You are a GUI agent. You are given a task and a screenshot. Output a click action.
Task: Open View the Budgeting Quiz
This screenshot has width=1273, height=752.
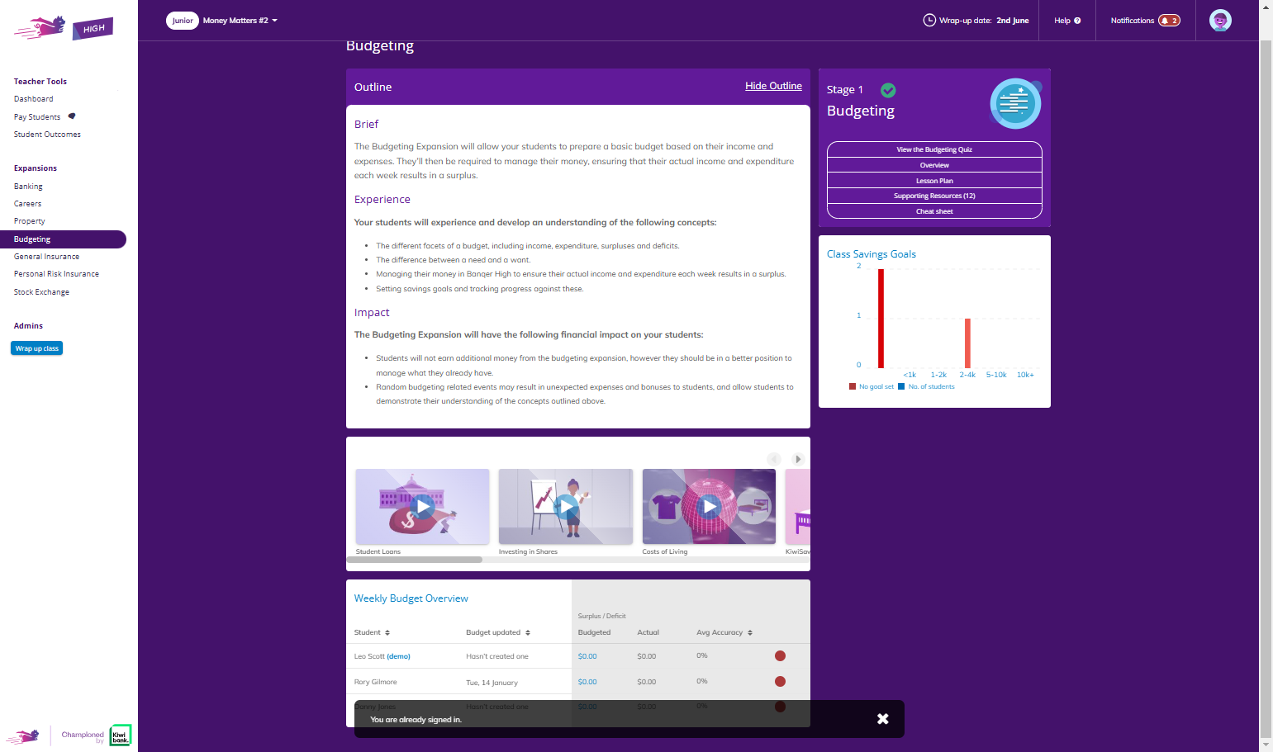tap(934, 149)
